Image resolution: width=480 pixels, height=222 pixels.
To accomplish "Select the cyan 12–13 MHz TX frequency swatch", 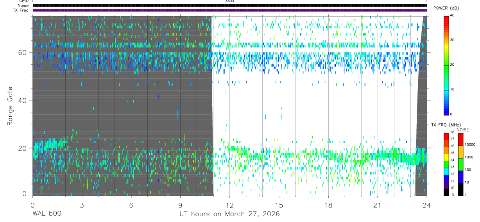I will [446, 171].
